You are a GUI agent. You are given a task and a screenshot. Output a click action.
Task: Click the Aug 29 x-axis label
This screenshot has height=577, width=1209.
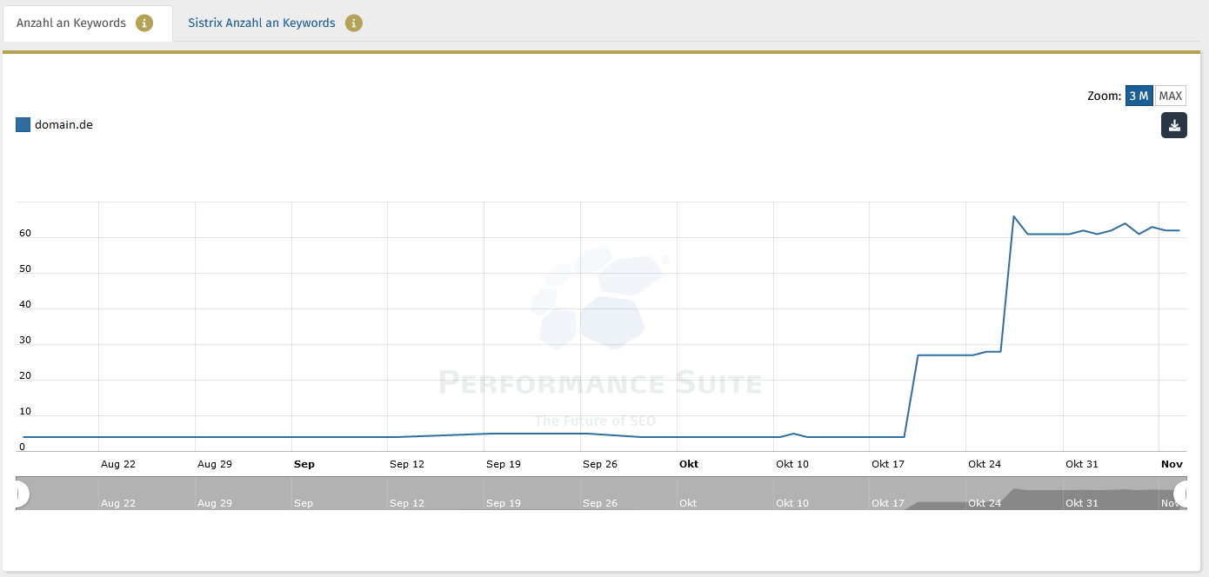(x=215, y=464)
